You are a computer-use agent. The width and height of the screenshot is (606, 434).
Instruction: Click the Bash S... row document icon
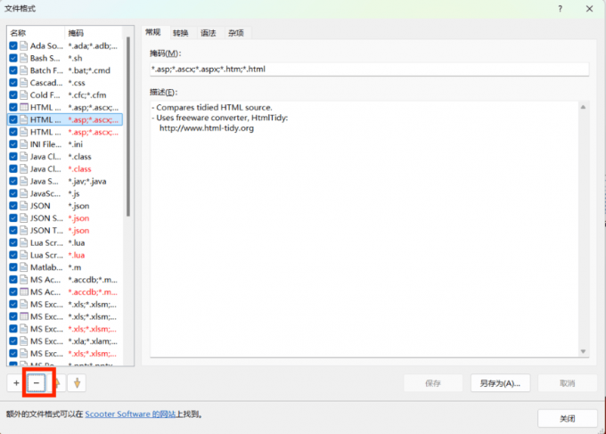point(23,58)
